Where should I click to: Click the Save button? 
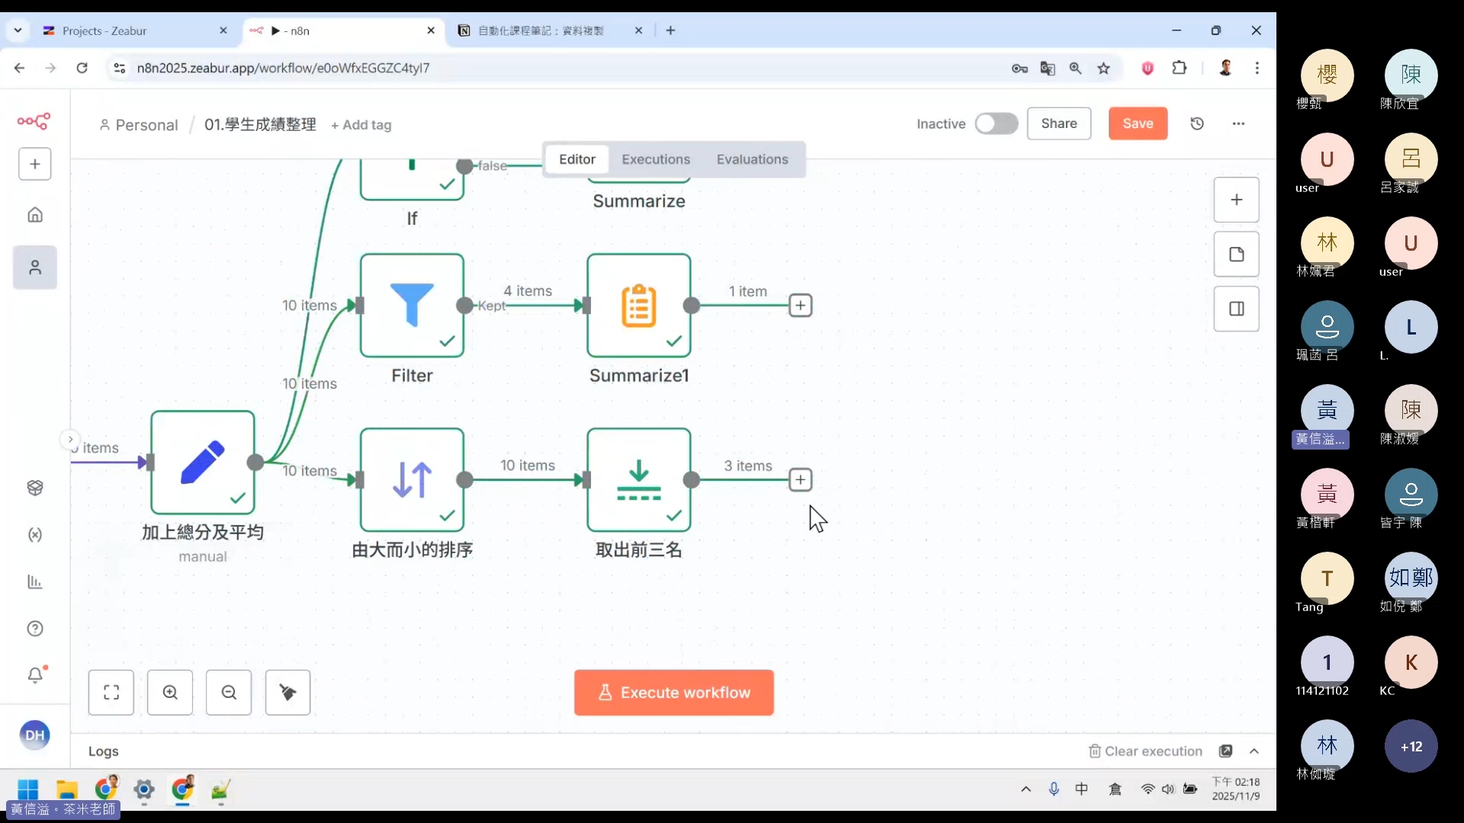point(1138,123)
